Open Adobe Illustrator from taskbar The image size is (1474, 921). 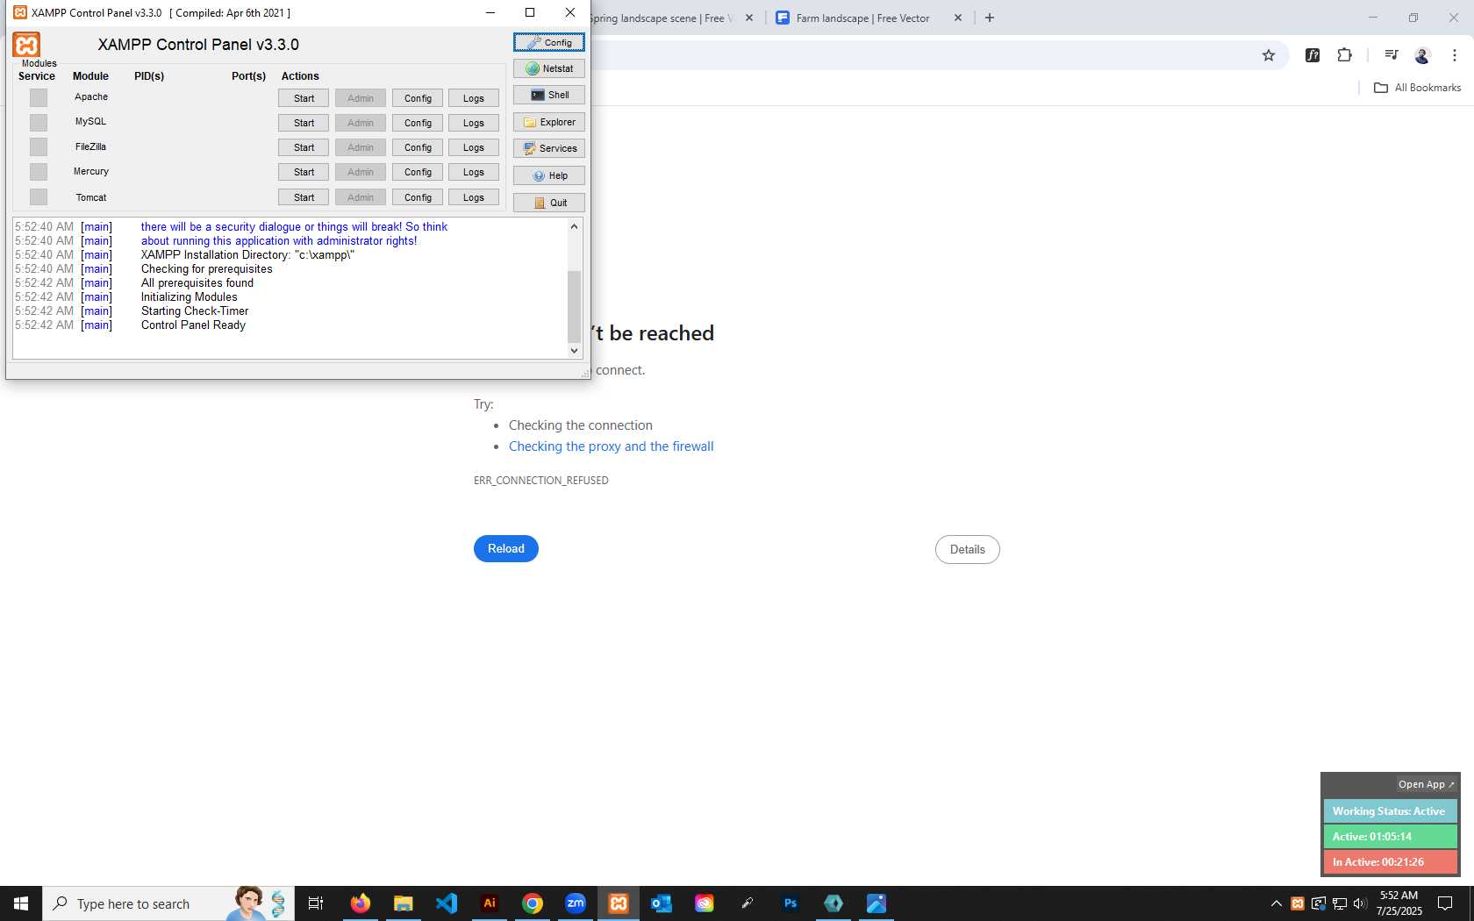[490, 903]
